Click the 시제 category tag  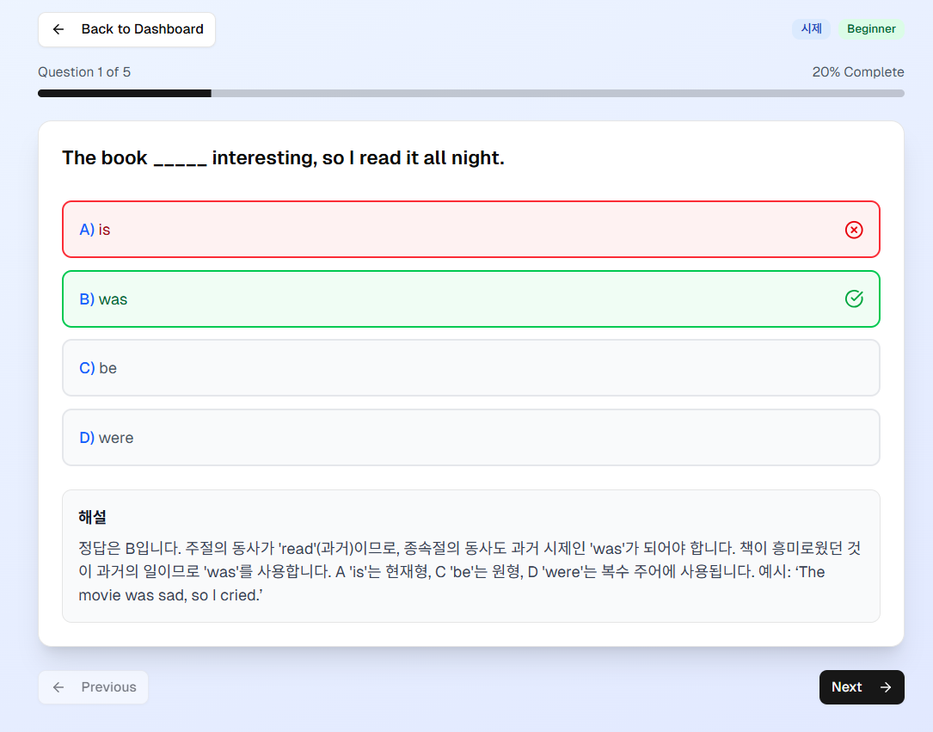pyautogui.click(x=811, y=28)
